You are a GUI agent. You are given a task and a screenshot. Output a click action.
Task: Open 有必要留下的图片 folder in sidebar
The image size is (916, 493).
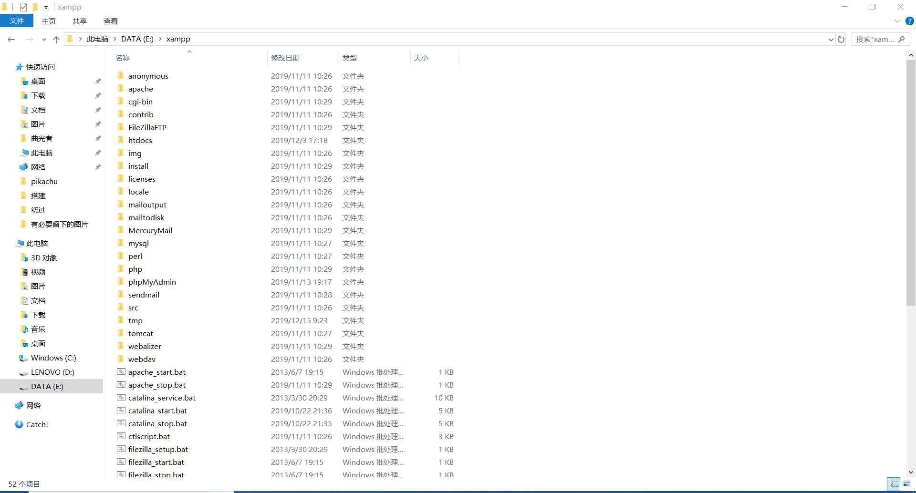(x=59, y=224)
